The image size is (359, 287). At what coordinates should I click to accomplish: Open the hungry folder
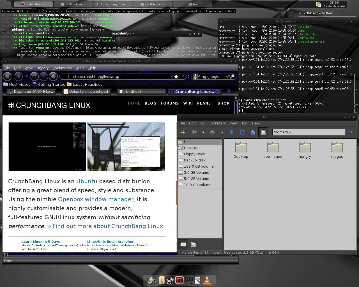tap(305, 150)
